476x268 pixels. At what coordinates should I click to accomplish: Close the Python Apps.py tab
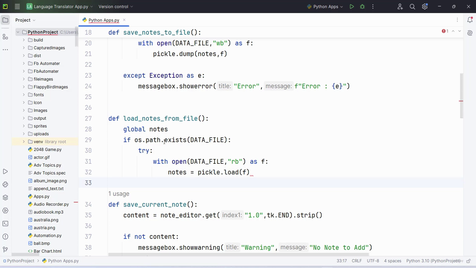click(124, 20)
